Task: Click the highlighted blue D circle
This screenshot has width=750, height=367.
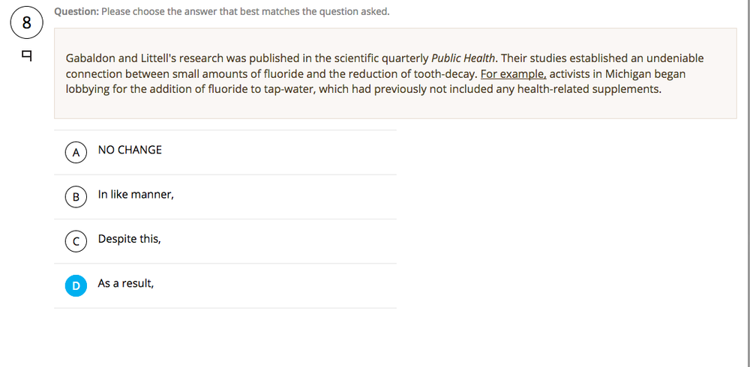Action: click(76, 285)
